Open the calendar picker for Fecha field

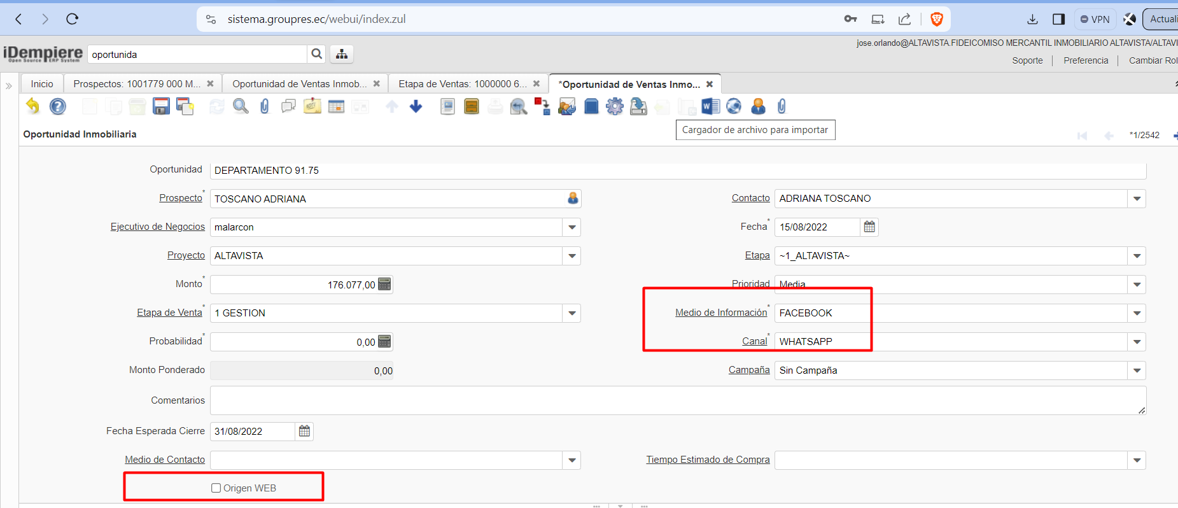point(869,227)
